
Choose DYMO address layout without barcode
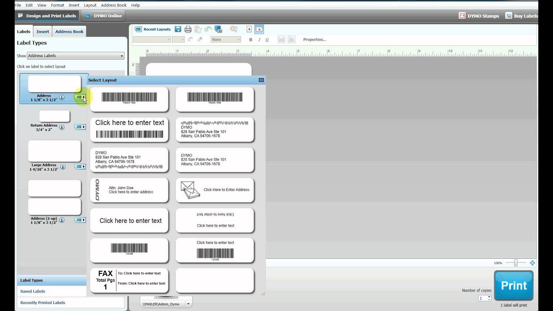tap(215, 159)
